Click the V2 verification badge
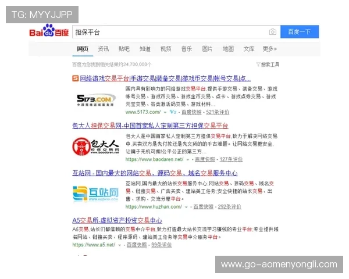 pos(173,112)
